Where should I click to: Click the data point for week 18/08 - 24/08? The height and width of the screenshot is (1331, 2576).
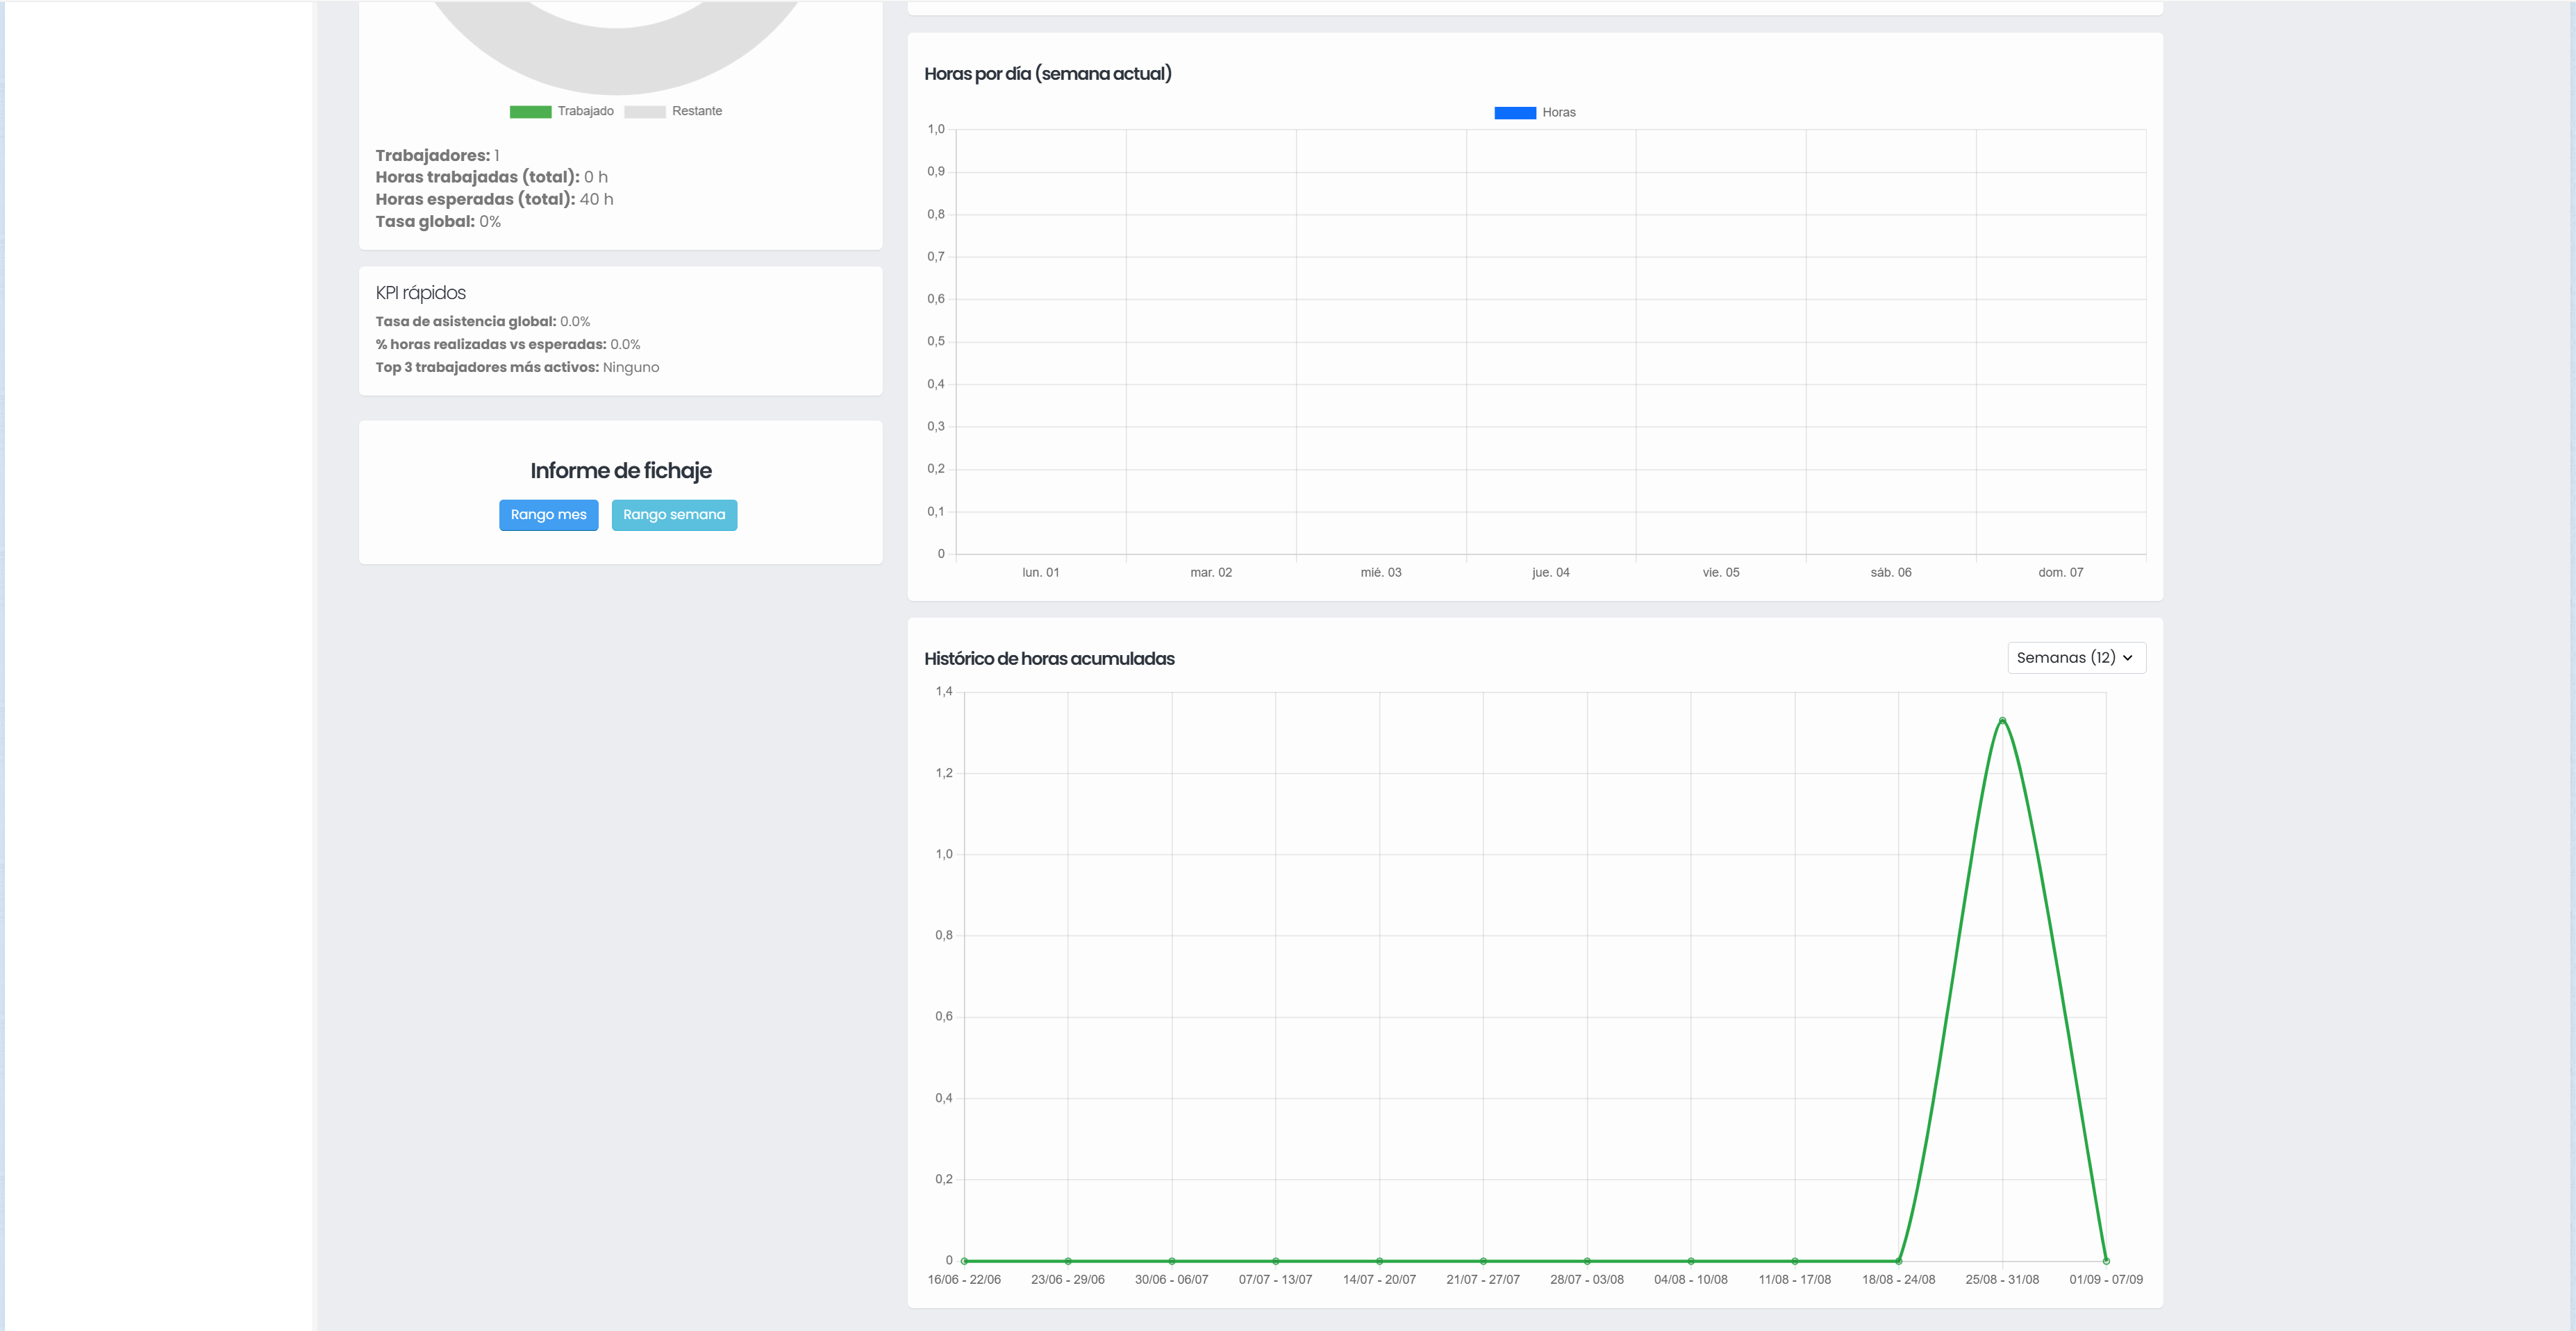click(1898, 1261)
